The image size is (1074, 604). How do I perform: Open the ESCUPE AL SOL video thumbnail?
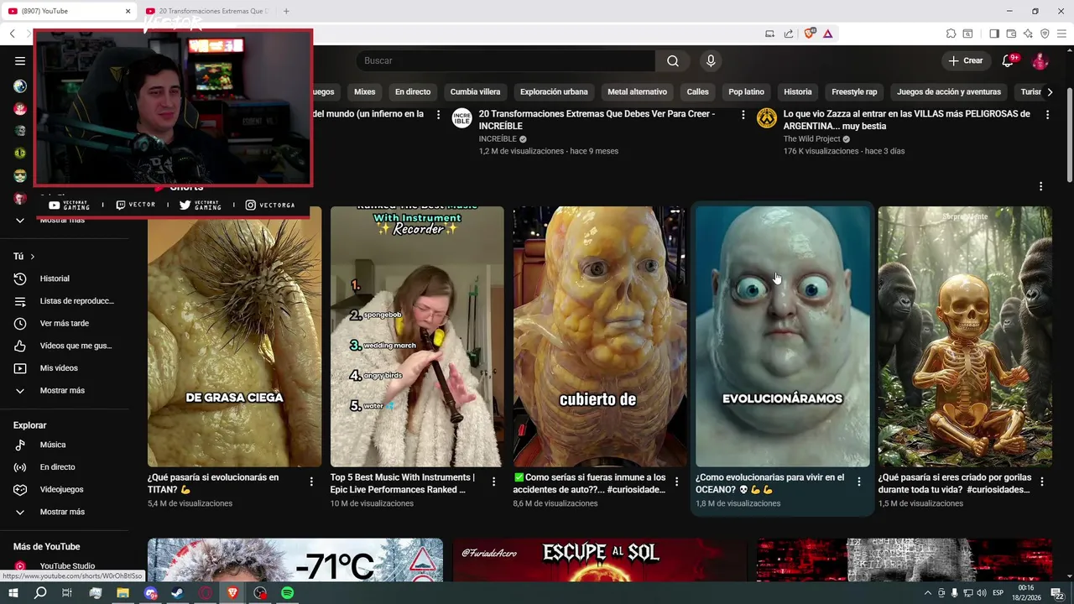click(600, 560)
